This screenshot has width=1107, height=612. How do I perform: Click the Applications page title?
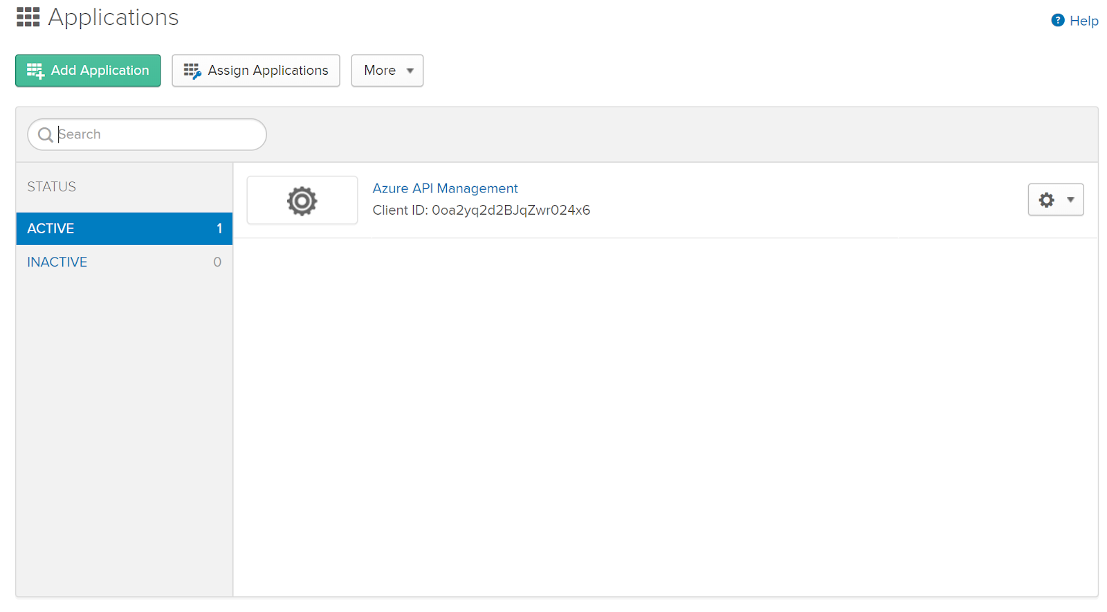[113, 17]
